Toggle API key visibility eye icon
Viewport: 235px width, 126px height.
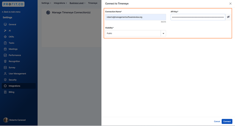(x=228, y=17)
